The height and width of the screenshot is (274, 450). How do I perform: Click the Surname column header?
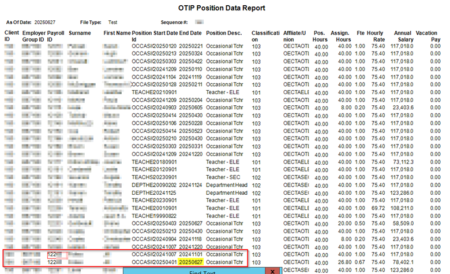point(80,33)
